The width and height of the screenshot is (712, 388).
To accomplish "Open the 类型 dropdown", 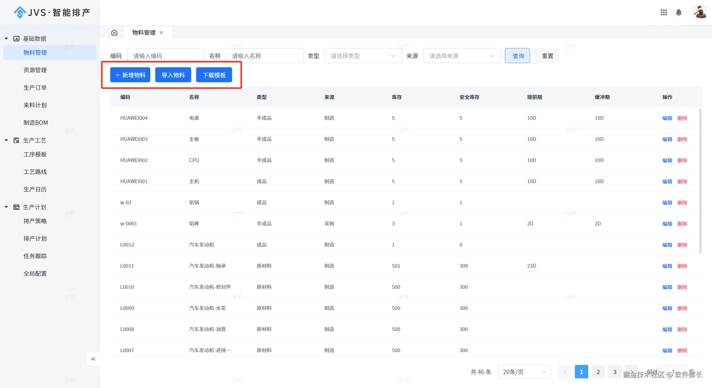I will coord(363,56).
